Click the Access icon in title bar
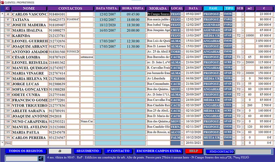275x162 pixels. [x=2, y=2]
